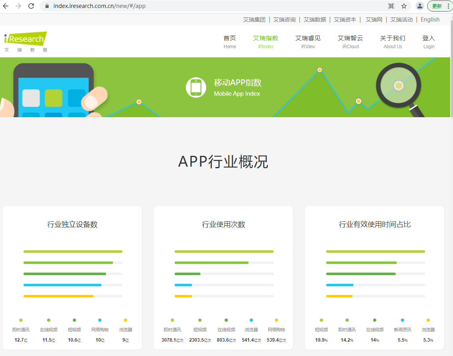This screenshot has height=356, width=453.
Task: Open the 艾瑞咨询 top link
Action: point(285,20)
